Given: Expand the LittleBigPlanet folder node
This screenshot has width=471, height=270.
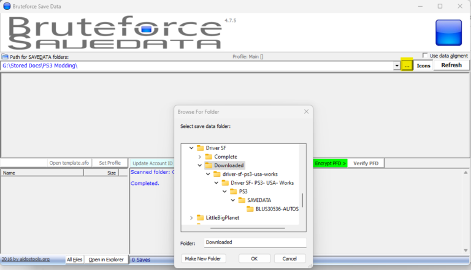Looking at the screenshot, I should 191,218.
